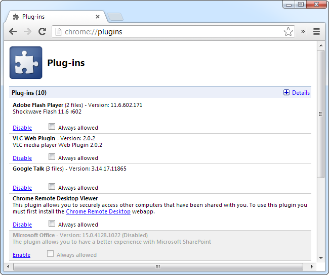Check Always allowed for VLC Web Plugin

point(52,157)
